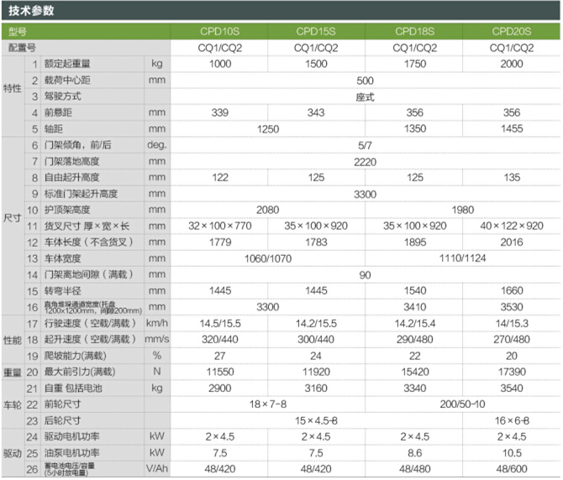This screenshot has width=563, height=480.
Task: Choose the CPD20S model column header
Action: click(511, 32)
